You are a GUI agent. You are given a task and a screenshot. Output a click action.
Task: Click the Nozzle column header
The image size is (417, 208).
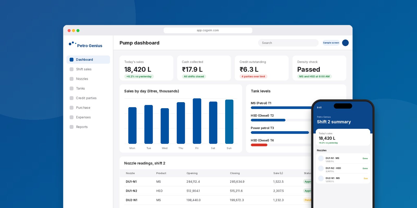130,173
